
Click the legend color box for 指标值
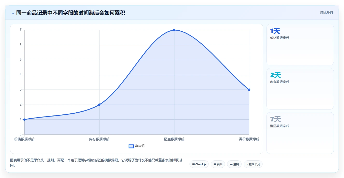pyautogui.click(x=131, y=146)
